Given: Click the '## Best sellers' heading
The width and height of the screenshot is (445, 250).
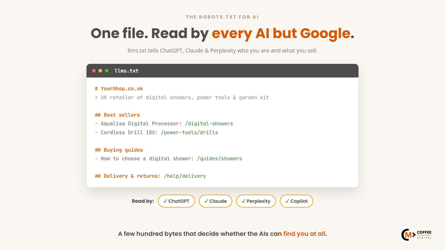Looking at the screenshot, I should [117, 115].
